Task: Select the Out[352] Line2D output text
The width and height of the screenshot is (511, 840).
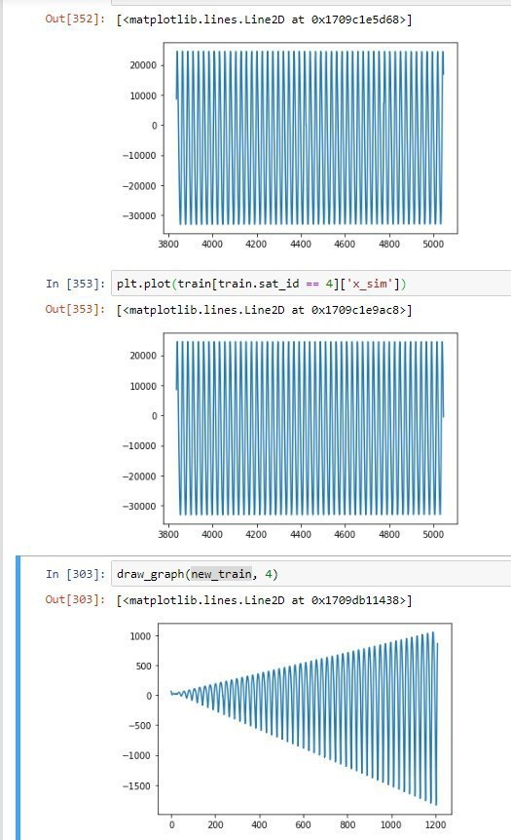Action: [x=265, y=19]
